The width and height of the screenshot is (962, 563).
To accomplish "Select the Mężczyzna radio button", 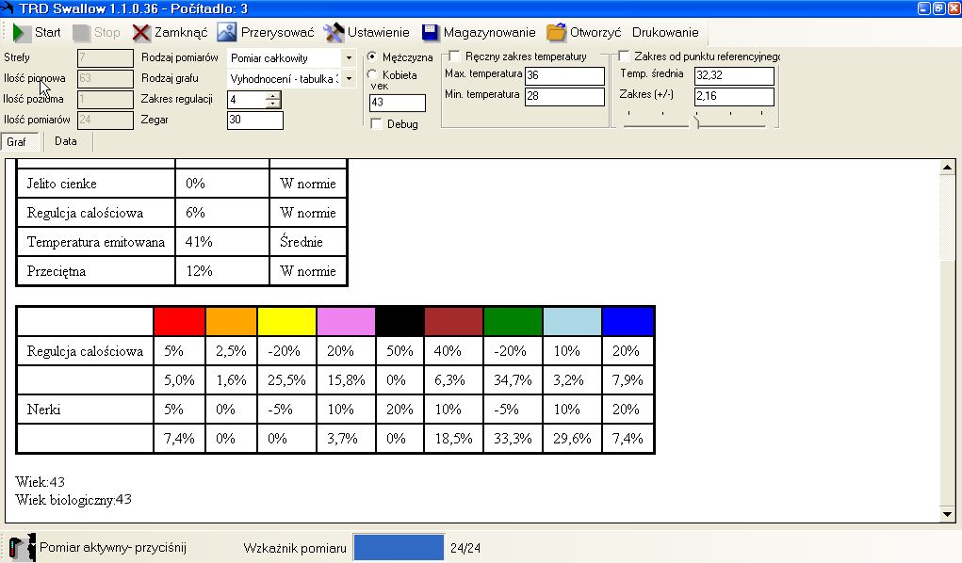I will pos(372,57).
